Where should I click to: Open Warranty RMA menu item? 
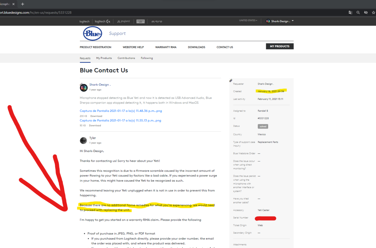coord(166,47)
